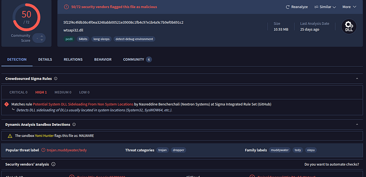View the Behavior tab
Viewport: 366px width, 177px height.
102,59
